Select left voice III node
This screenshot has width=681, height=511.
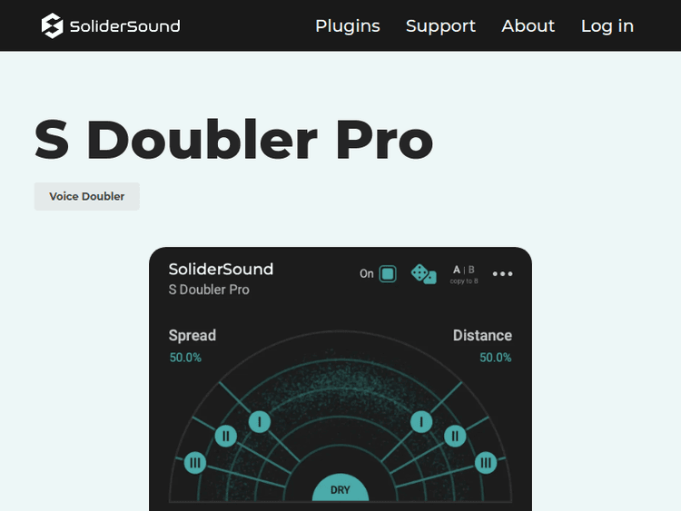(195, 463)
